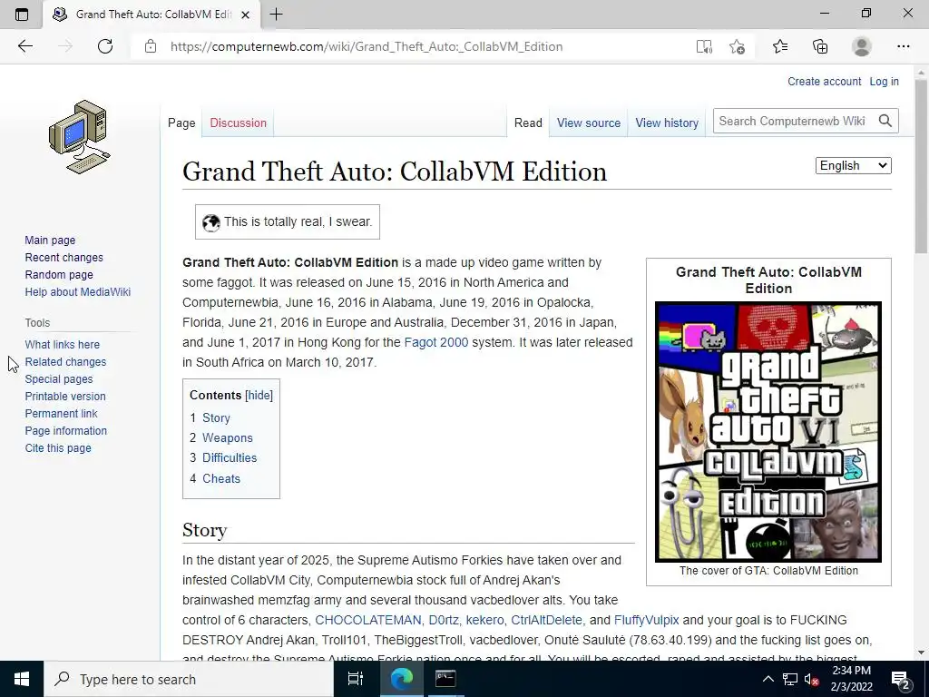Open the browser profile avatar
The width and height of the screenshot is (929, 697).
862,46
